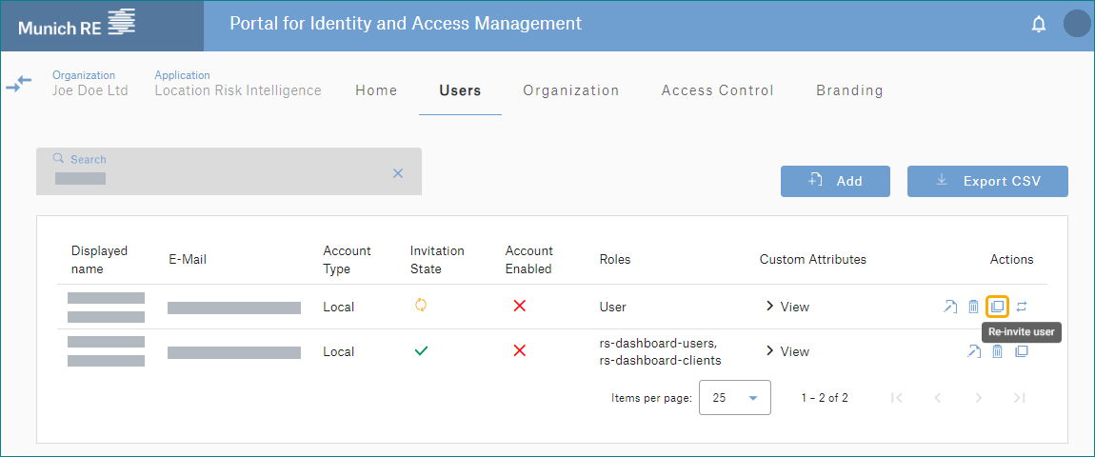Open the user avatar menu
1095x457 pixels.
click(1078, 24)
